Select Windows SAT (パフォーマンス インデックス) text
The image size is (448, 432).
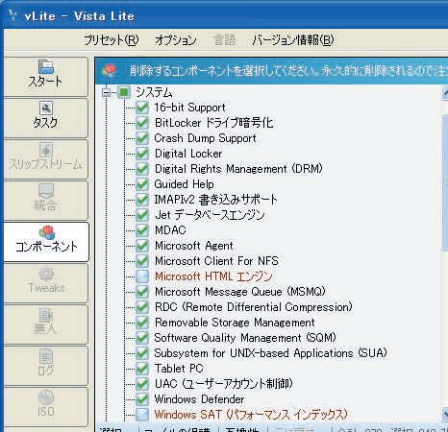(x=251, y=415)
